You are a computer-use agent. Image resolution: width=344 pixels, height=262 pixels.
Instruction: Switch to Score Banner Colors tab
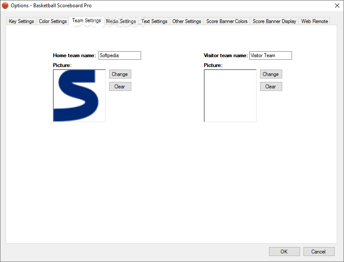(x=227, y=21)
